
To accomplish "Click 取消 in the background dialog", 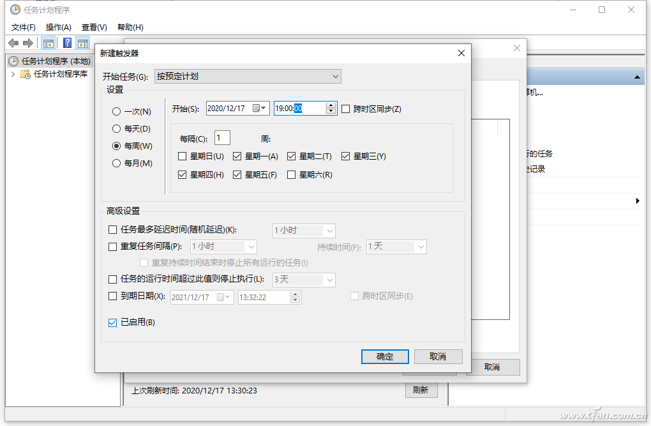I will [x=493, y=367].
